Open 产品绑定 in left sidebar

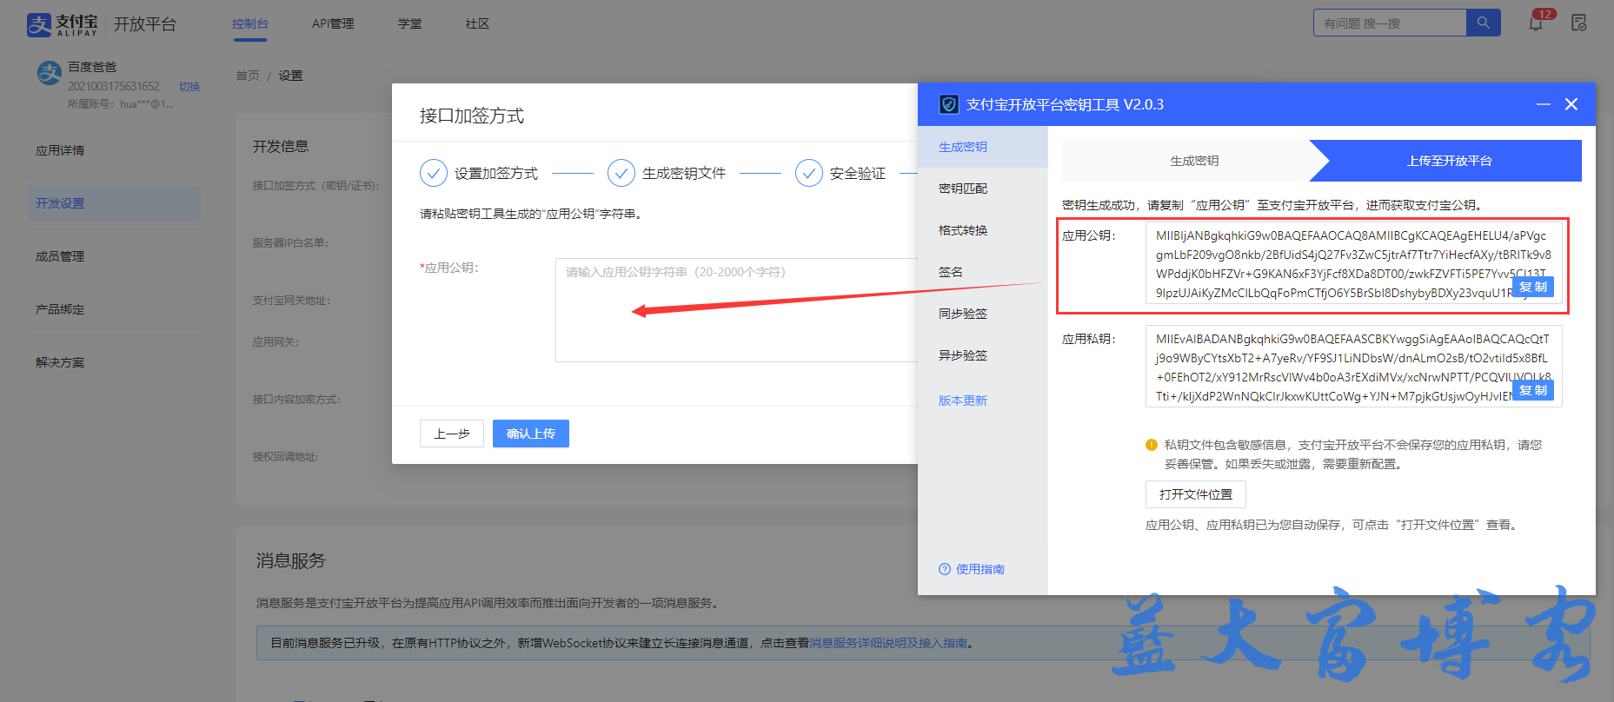[60, 309]
